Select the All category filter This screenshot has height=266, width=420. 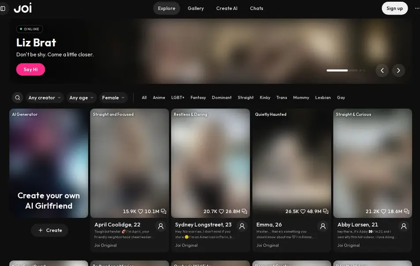pyautogui.click(x=144, y=98)
